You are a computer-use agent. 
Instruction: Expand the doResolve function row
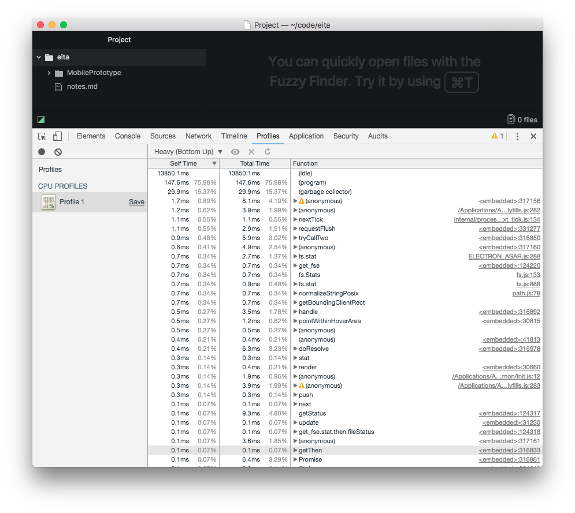point(295,349)
